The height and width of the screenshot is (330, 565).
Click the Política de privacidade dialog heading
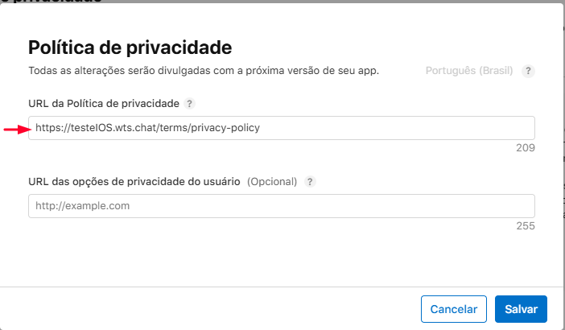tap(130, 46)
